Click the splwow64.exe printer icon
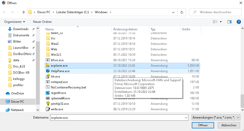The width and height of the screenshot is (244, 131). point(48,98)
